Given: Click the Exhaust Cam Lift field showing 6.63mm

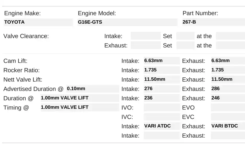Looking at the screenshot, I should 227,60.
